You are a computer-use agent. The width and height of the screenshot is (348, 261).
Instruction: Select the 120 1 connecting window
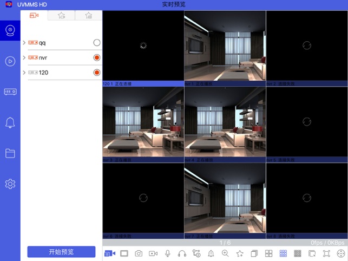coord(143,46)
